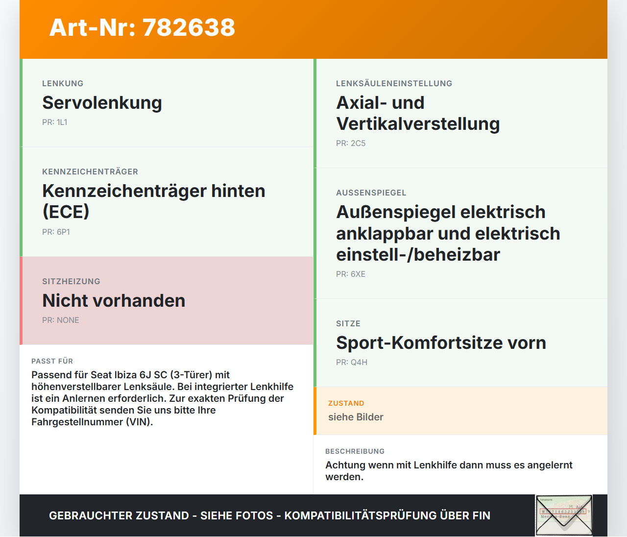The height and width of the screenshot is (537, 627).
Task: Click the Kennzeichenträger hinten (ECE) card
Action: (x=167, y=202)
